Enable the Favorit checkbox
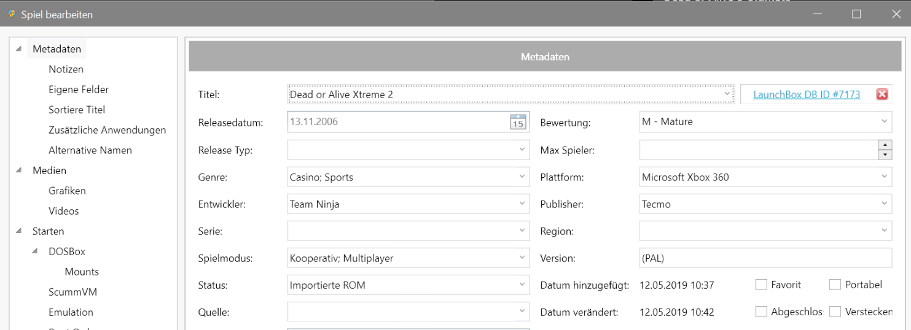The image size is (911, 330). click(x=761, y=285)
